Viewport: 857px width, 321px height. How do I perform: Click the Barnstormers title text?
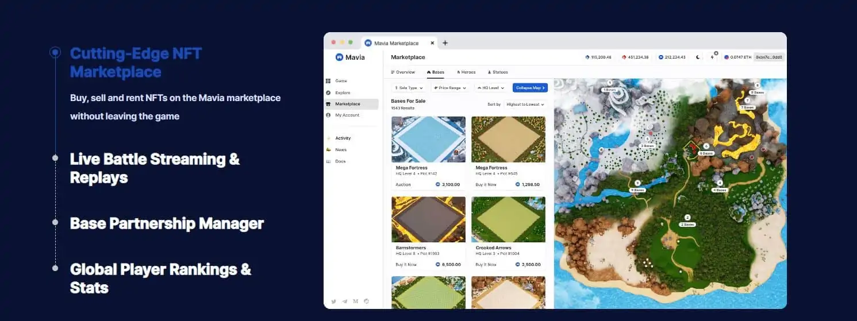411,248
